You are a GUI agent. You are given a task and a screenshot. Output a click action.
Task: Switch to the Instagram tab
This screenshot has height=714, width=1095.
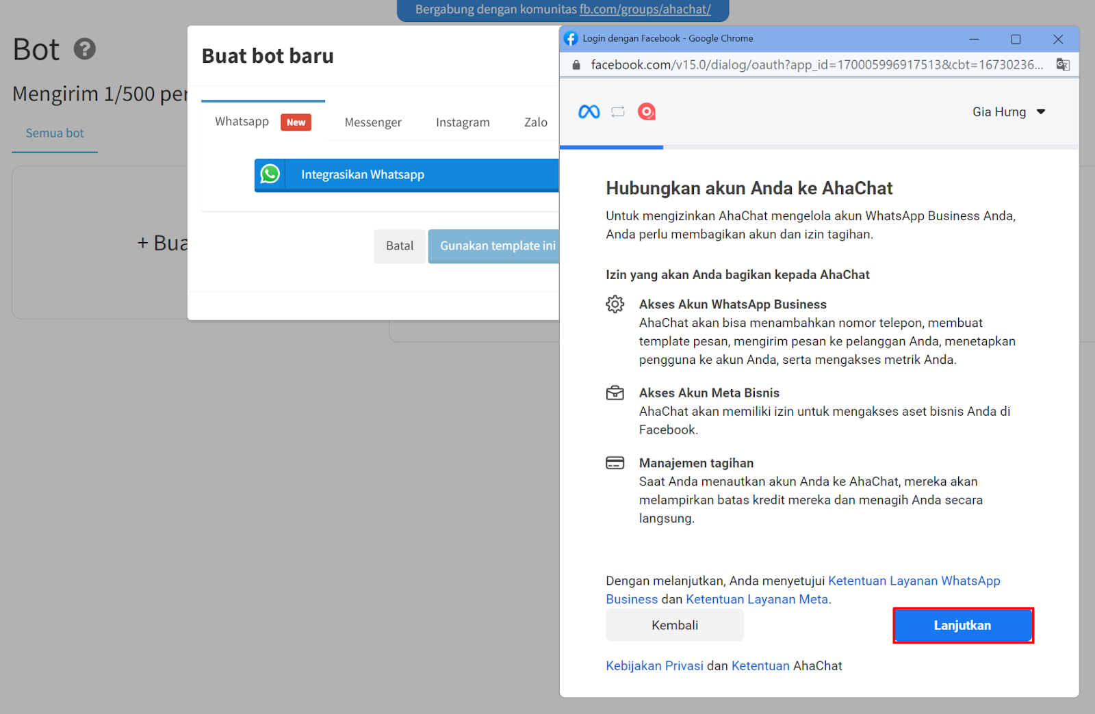[463, 122]
